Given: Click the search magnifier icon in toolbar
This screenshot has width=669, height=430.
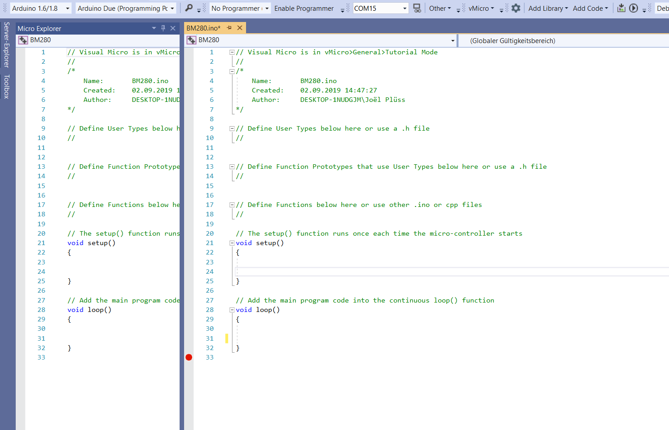Looking at the screenshot, I should click(x=189, y=8).
